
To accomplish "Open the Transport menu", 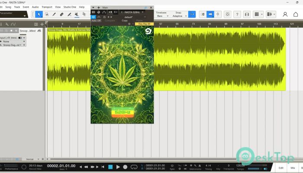I will point(47,7).
